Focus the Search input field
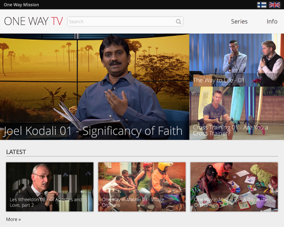This screenshot has width=284, height=227. click(x=125, y=22)
